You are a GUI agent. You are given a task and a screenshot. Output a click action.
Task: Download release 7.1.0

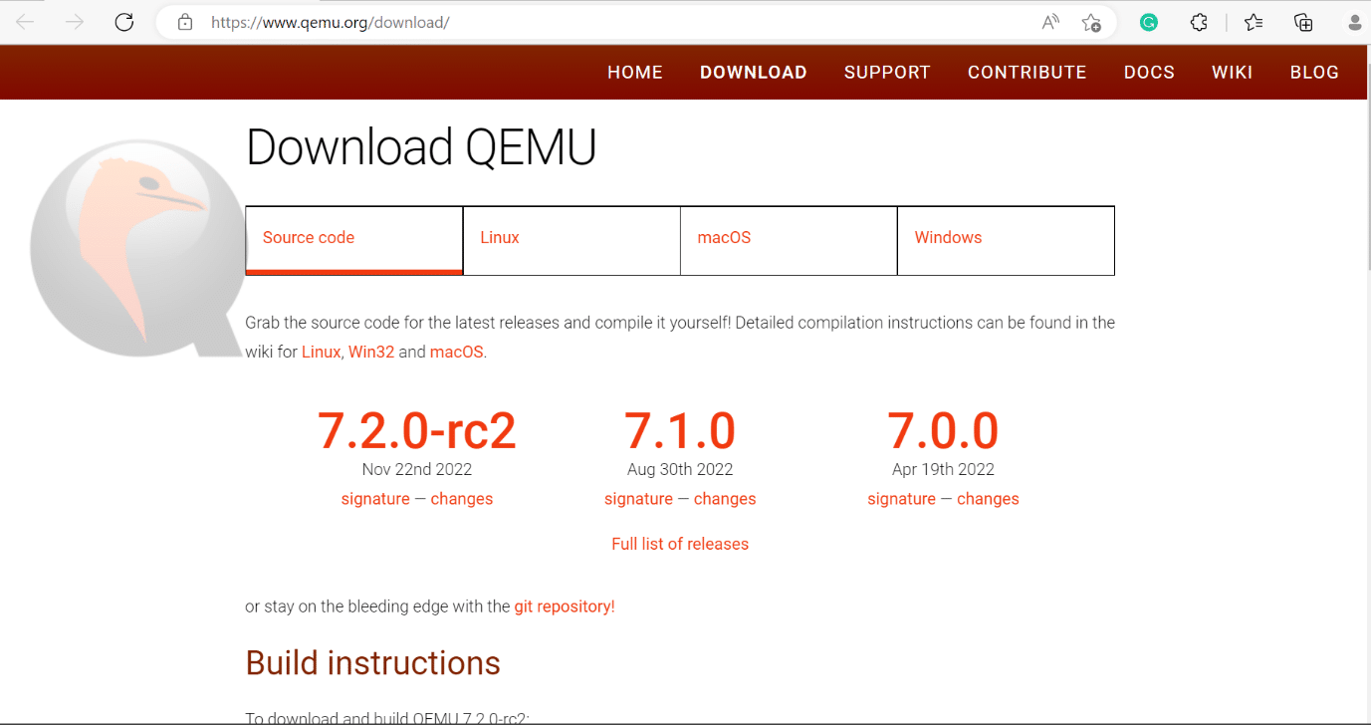[680, 430]
